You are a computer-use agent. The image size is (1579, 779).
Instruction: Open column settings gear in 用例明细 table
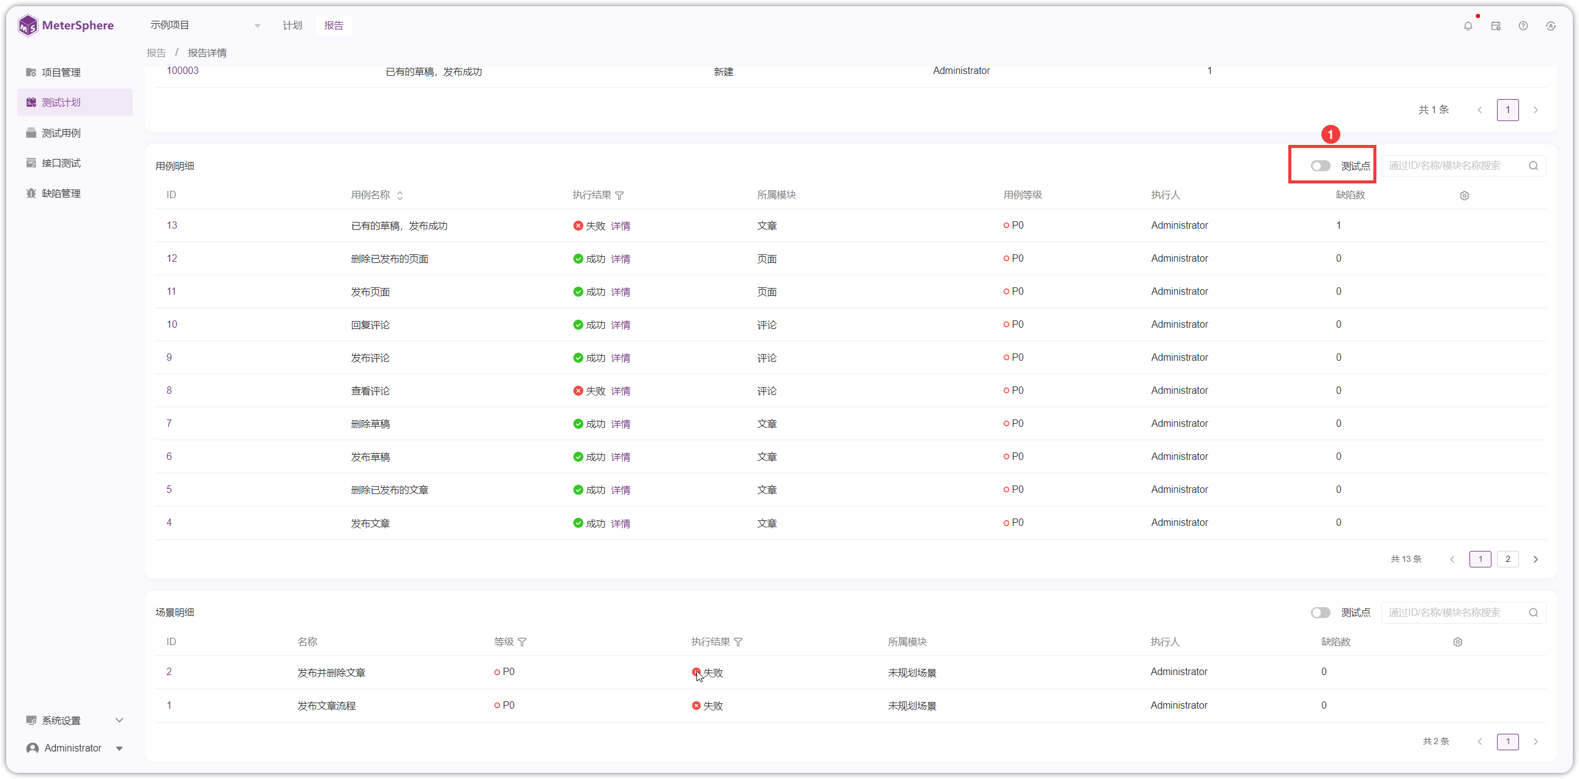[x=1465, y=196]
